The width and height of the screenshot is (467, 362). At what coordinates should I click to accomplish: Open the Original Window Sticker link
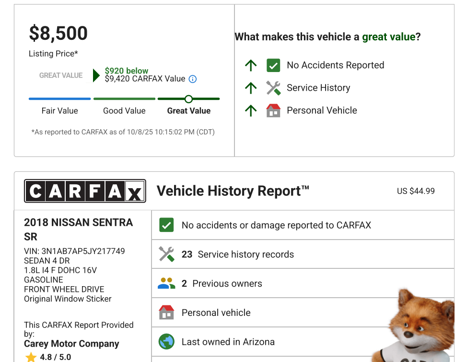(68, 299)
